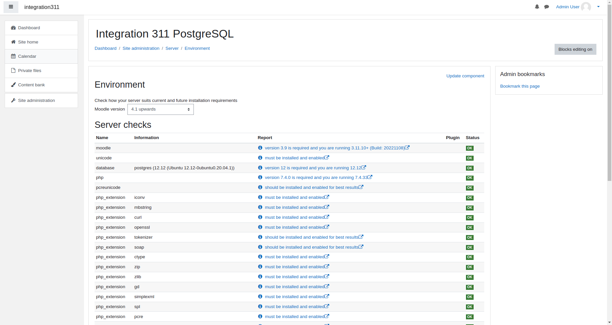Image resolution: width=612 pixels, height=325 pixels.
Task: Open Site administration in sidebar
Action: 41,101
